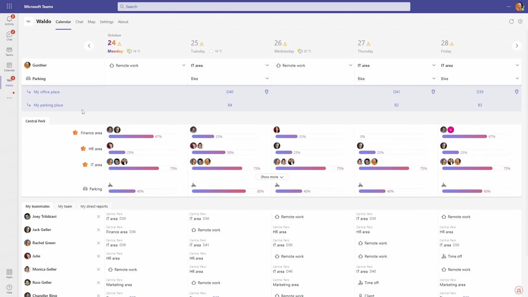Open Tuesday's Bike parking dropdown

(x=230, y=78)
